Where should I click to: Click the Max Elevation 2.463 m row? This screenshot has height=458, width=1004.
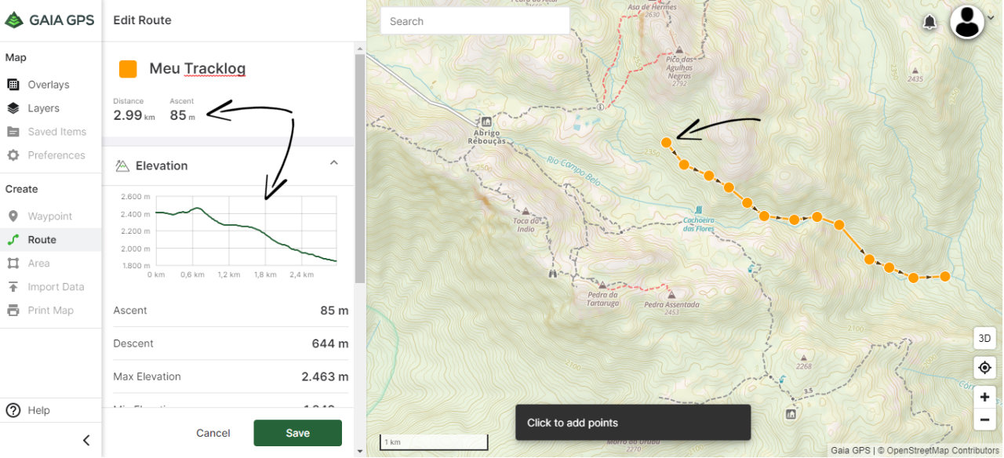(231, 376)
